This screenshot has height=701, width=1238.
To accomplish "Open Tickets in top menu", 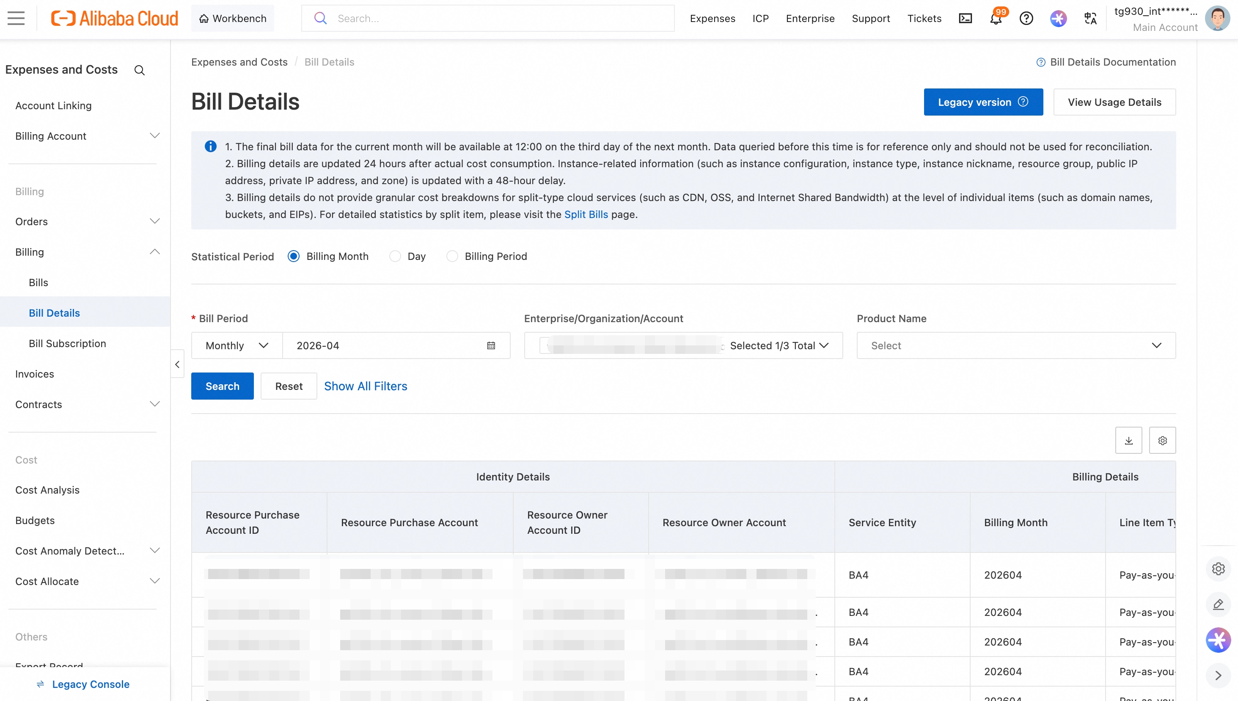I will [924, 18].
